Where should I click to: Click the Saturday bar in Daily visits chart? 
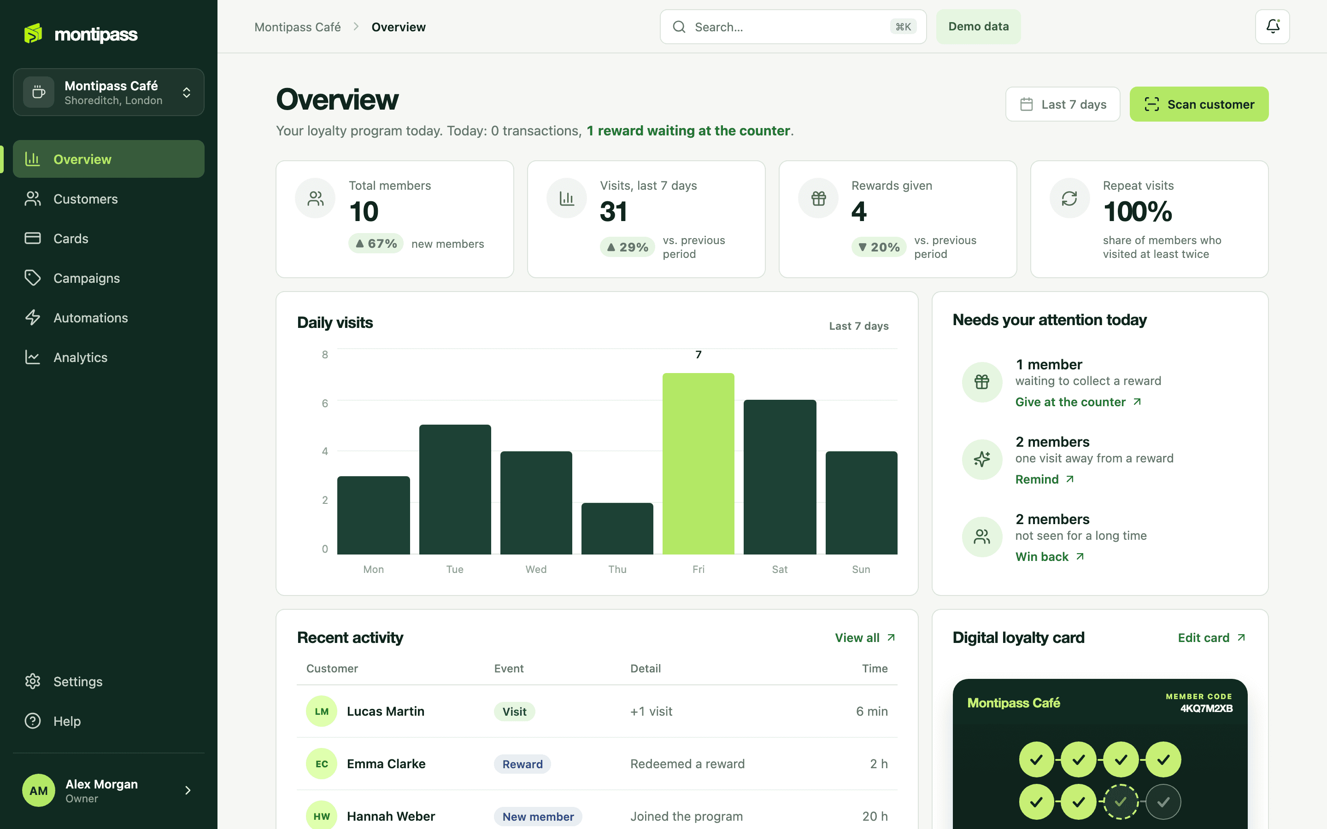point(779,477)
